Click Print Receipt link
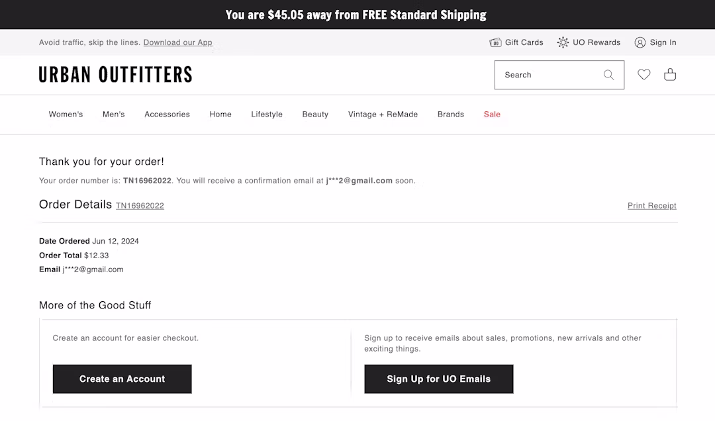The width and height of the screenshot is (715, 421). pyautogui.click(x=651, y=206)
